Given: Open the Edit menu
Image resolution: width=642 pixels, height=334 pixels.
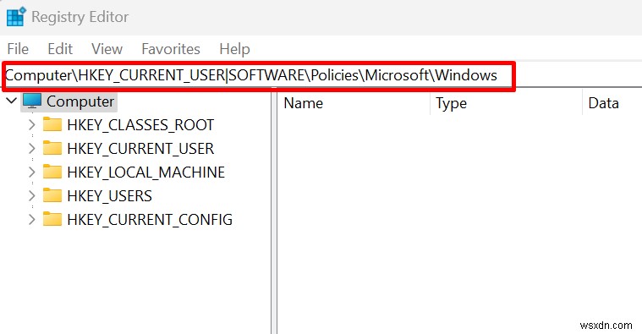Looking at the screenshot, I should click(x=60, y=49).
